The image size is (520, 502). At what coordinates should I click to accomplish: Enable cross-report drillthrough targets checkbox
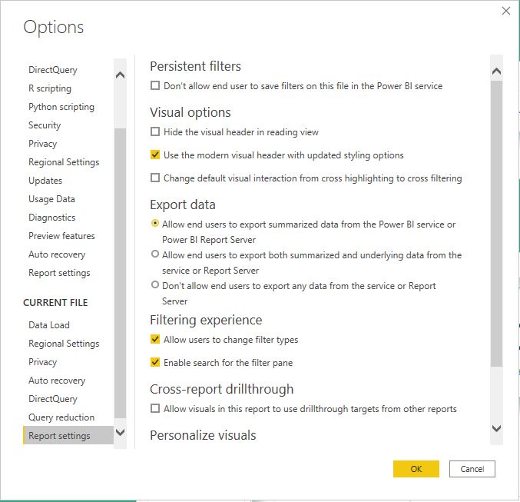[x=155, y=408]
